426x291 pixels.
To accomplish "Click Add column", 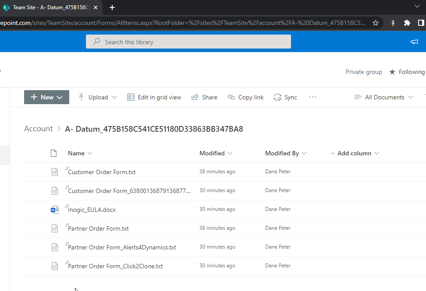I will tap(355, 153).
